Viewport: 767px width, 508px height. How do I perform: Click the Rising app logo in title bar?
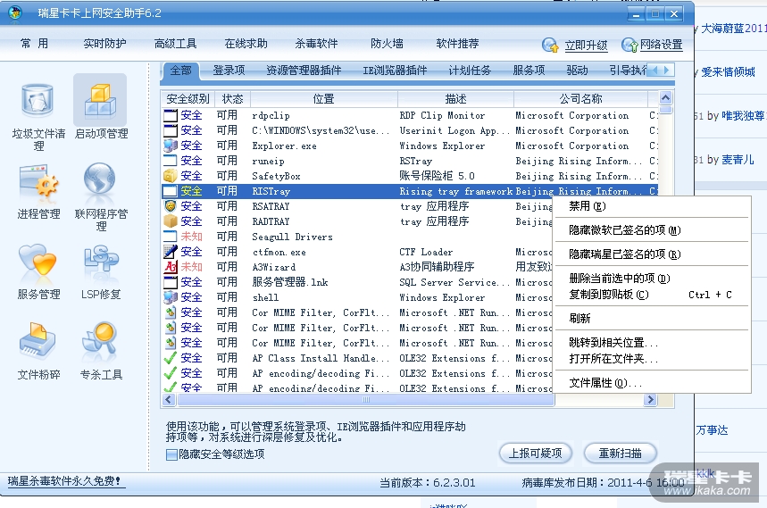(15, 12)
